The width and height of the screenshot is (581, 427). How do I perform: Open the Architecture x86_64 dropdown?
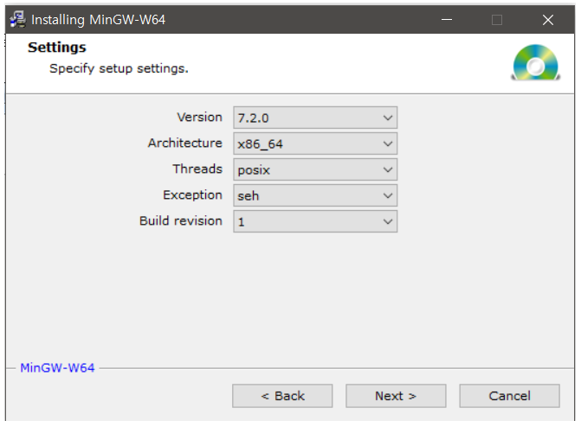point(315,143)
